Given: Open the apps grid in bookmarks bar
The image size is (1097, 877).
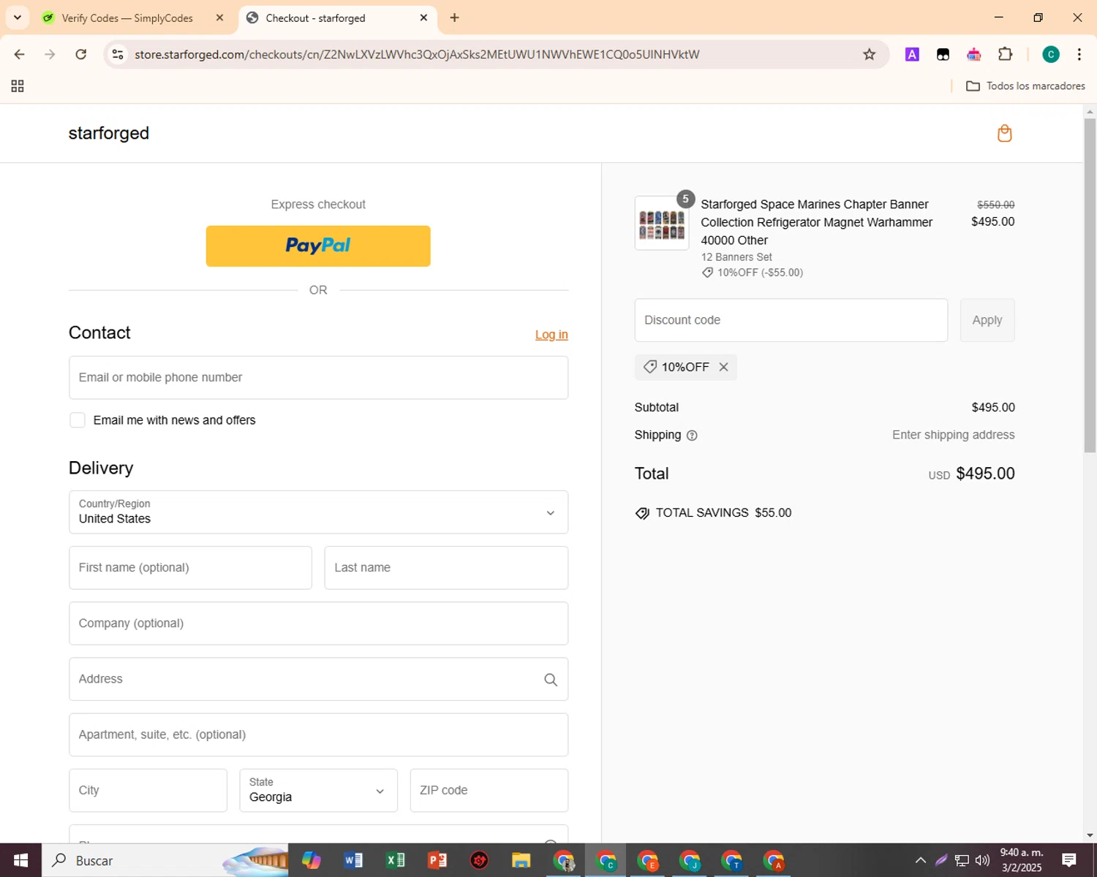Looking at the screenshot, I should coord(18,86).
